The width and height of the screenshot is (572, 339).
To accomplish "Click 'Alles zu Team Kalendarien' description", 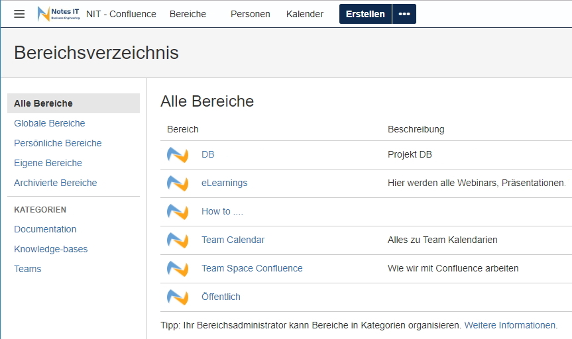I will pos(443,240).
